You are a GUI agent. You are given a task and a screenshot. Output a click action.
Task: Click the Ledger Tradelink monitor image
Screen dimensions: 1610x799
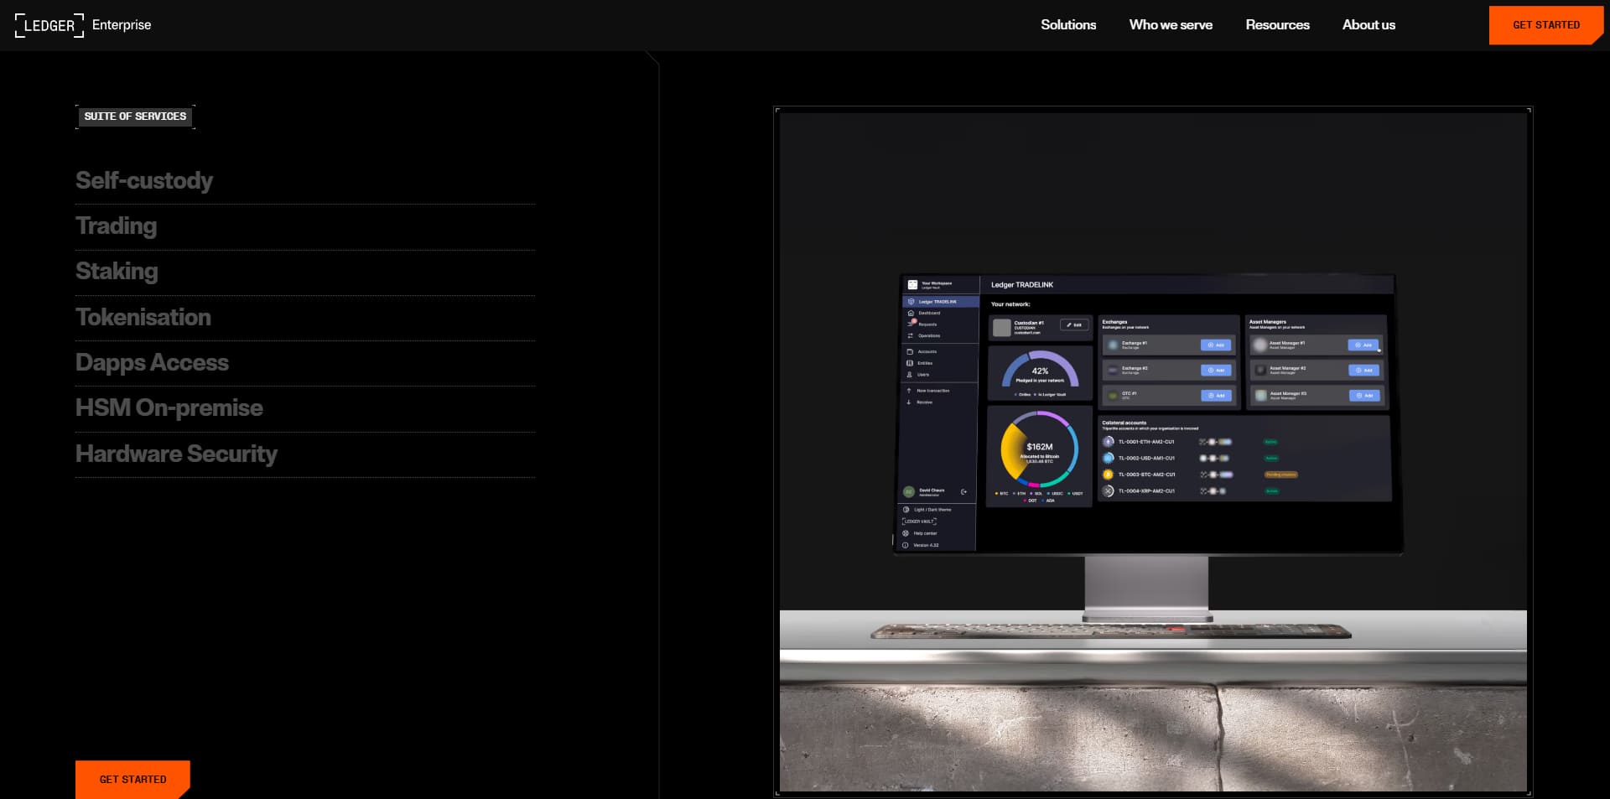(1153, 451)
